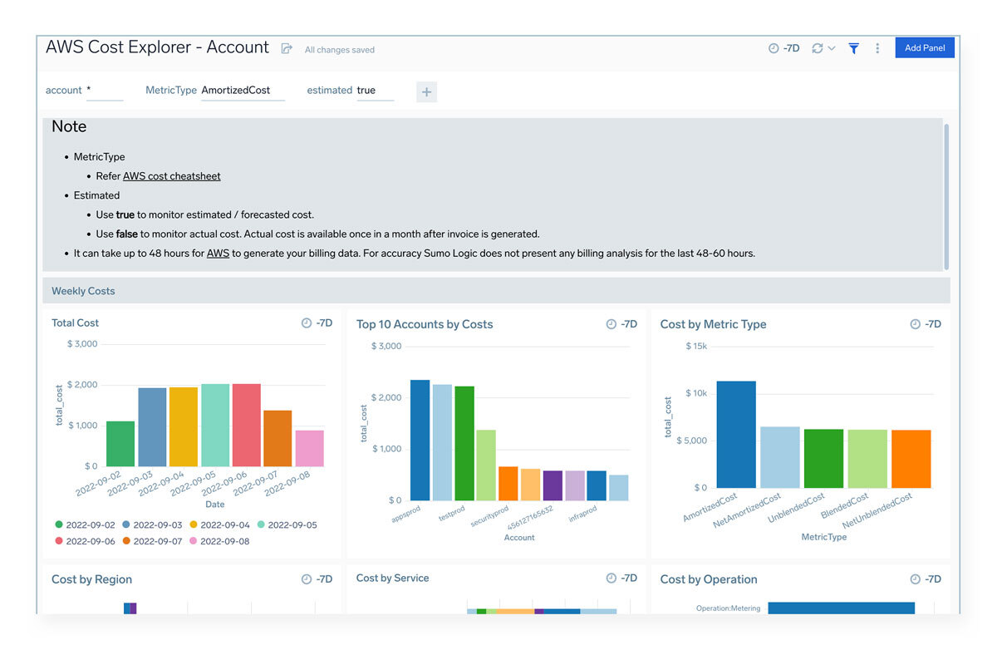This screenshot has width=997, height=650.
Task: Add a new filter with the plus button
Action: (x=426, y=92)
